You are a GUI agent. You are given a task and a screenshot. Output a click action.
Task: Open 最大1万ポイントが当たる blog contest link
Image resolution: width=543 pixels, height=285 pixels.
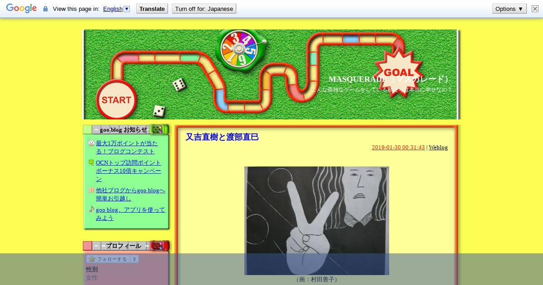click(x=127, y=147)
